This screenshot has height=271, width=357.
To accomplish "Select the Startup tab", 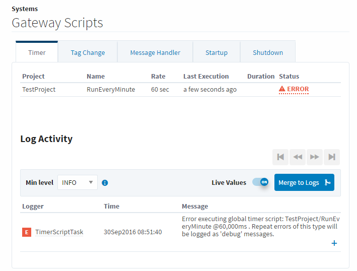I will [x=217, y=52].
